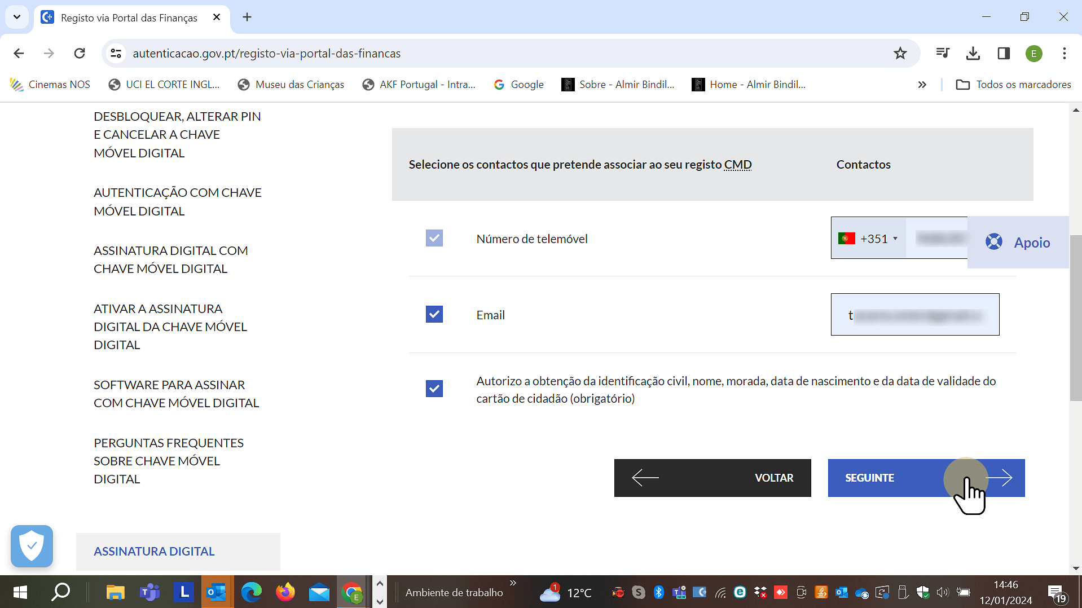Toggle the Número de telemóvel checkbox
1082x608 pixels.
[x=434, y=238]
